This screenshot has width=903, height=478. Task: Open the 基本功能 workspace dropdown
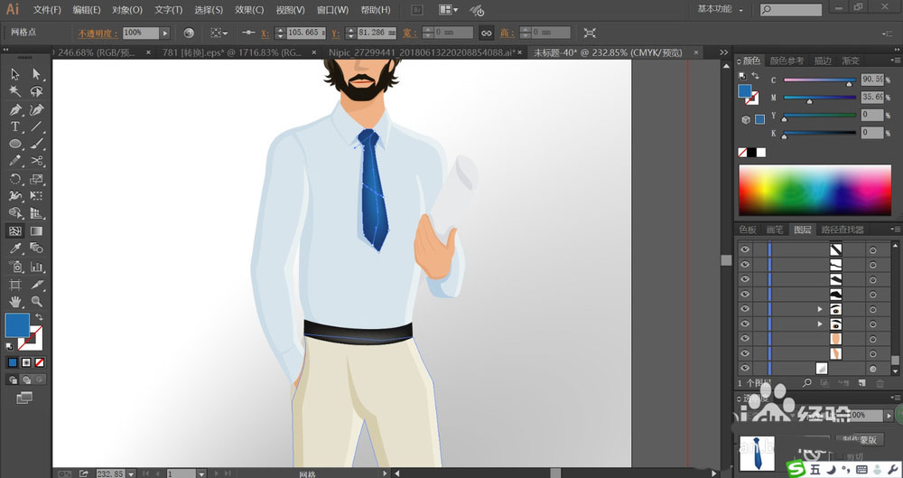click(720, 9)
